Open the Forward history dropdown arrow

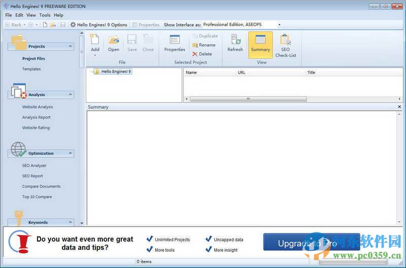click(x=37, y=25)
